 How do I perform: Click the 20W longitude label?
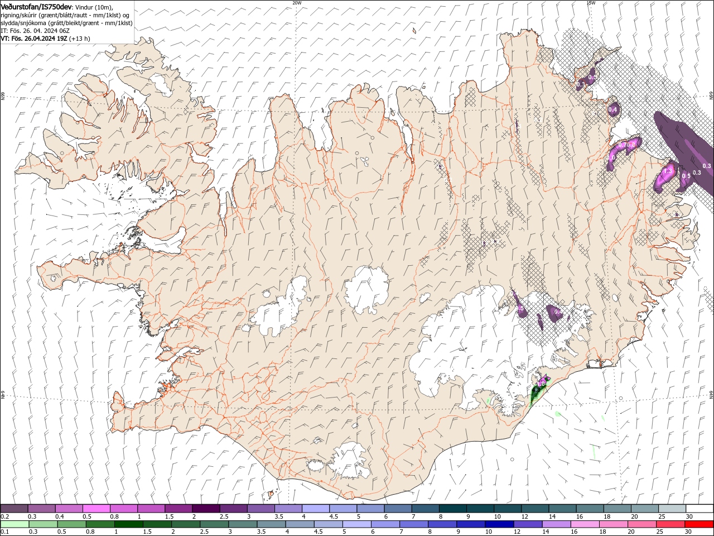[297, 3]
